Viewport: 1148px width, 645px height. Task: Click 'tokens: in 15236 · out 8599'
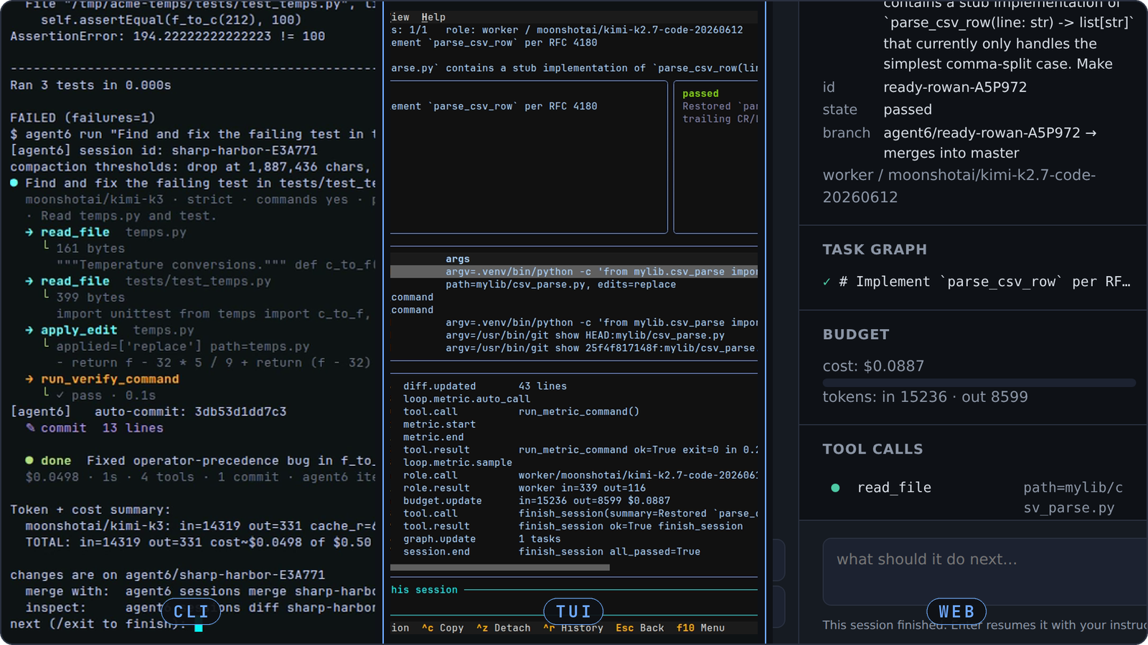coord(925,397)
